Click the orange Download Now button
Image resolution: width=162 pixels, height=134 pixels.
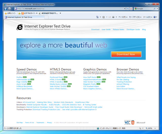[126, 54]
